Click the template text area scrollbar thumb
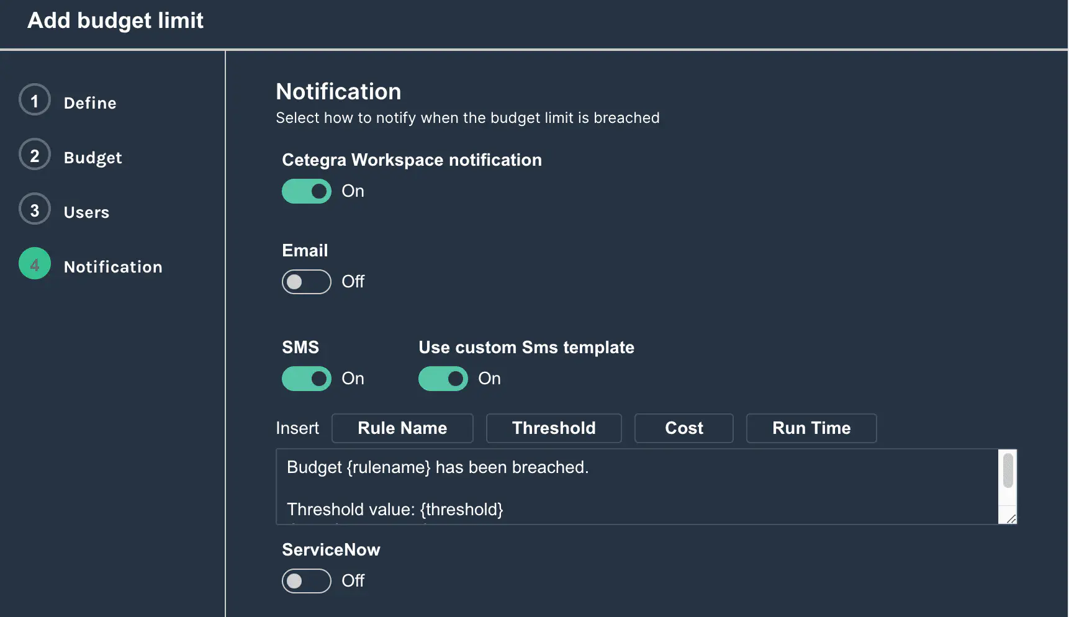 (x=1008, y=471)
